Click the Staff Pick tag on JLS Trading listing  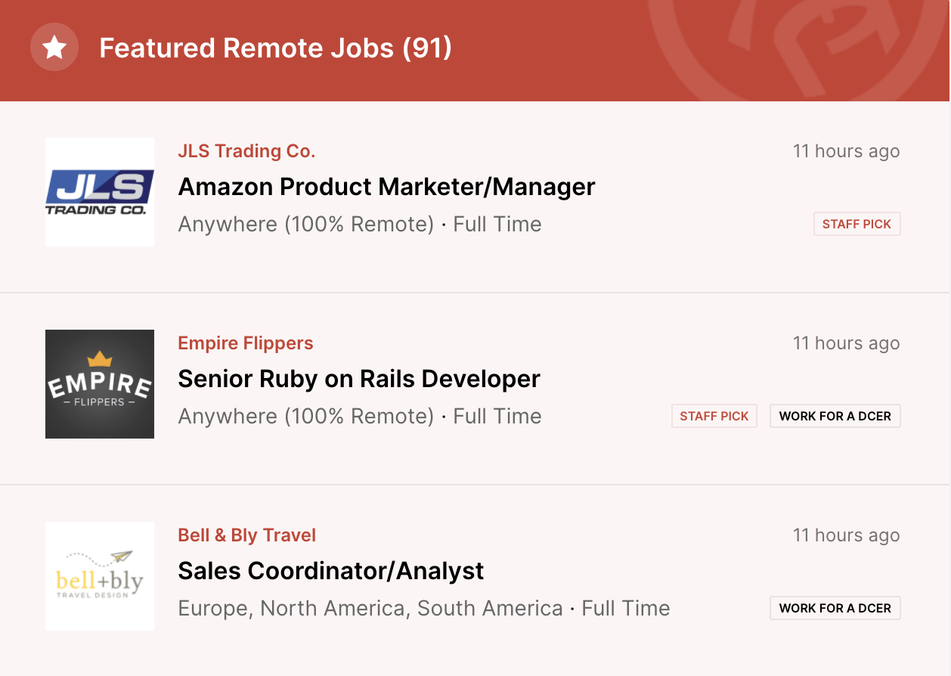tap(857, 224)
